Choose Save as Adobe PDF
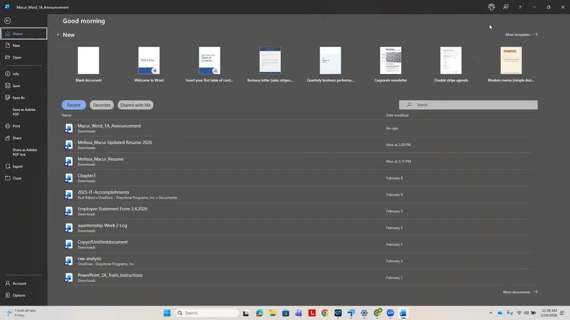This screenshot has width=570, height=320. (24, 112)
